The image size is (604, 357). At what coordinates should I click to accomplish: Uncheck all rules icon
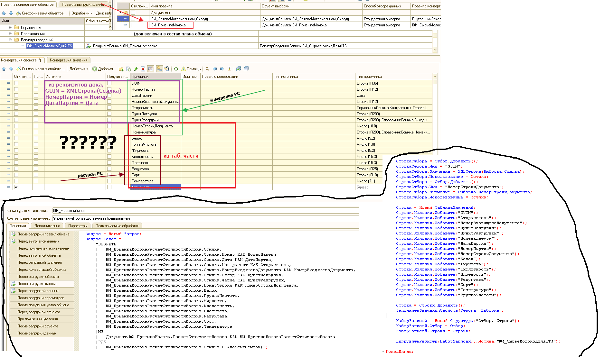[246, 69]
